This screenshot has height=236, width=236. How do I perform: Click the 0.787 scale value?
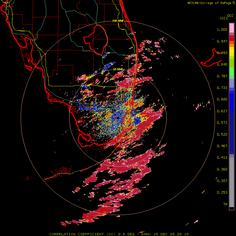point(222,76)
